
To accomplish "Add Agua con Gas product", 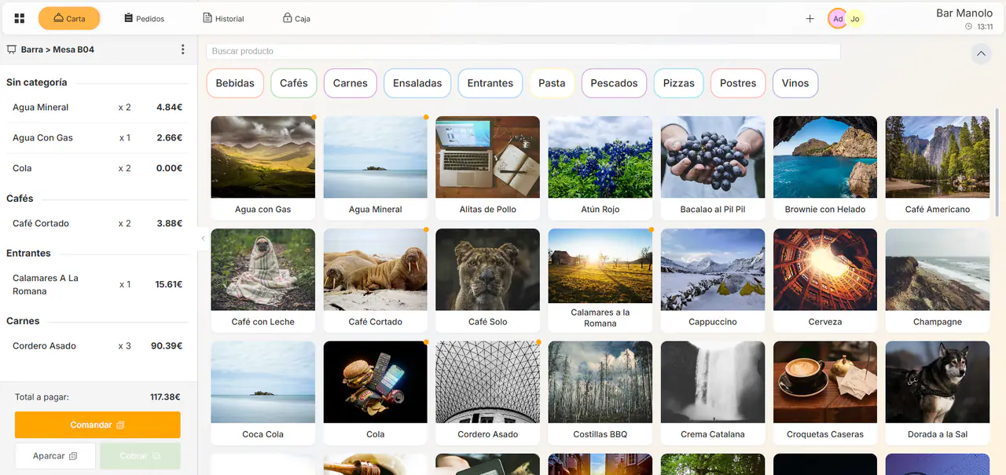I will [263, 167].
